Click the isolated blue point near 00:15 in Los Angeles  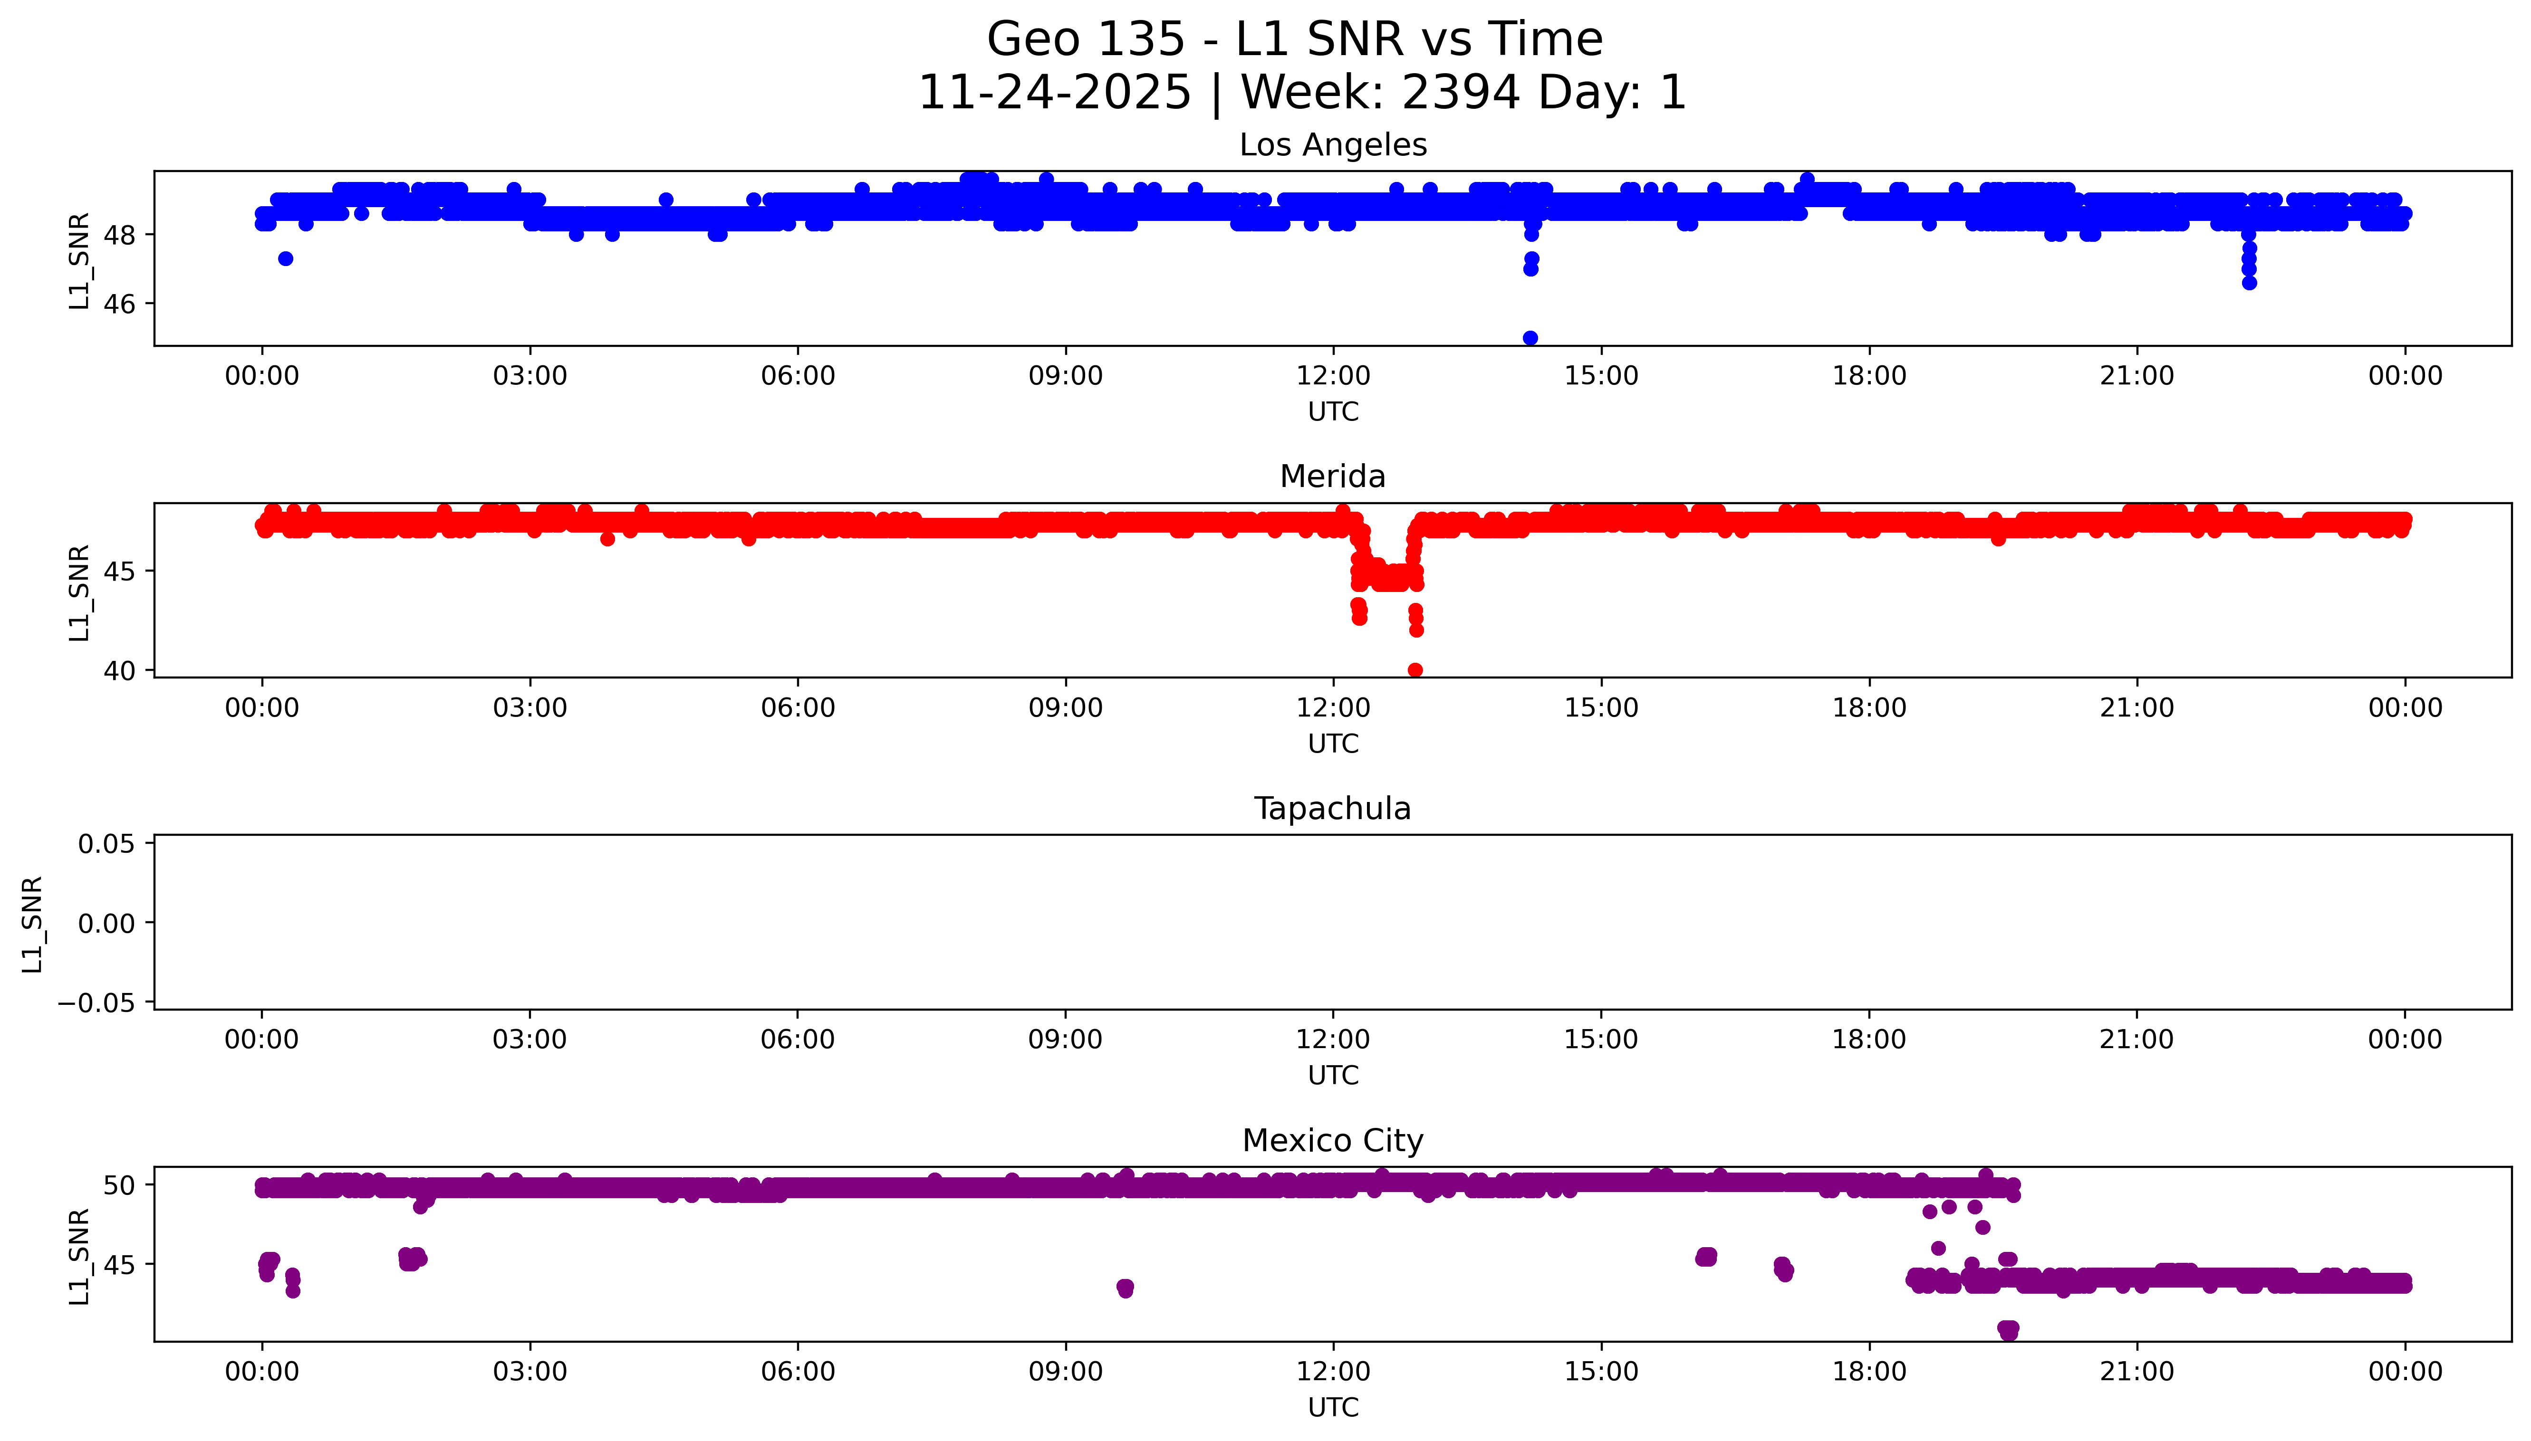tap(285, 258)
